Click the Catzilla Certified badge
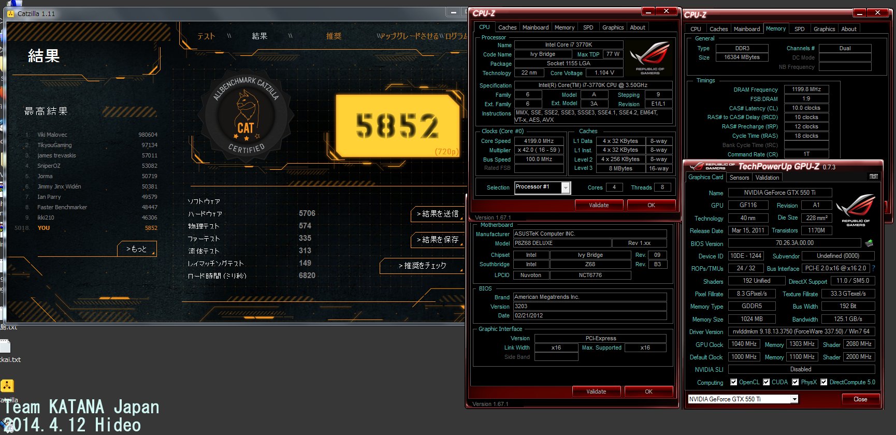 tap(246, 115)
